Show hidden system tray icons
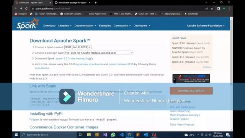245x138 pixels. coord(198,135)
